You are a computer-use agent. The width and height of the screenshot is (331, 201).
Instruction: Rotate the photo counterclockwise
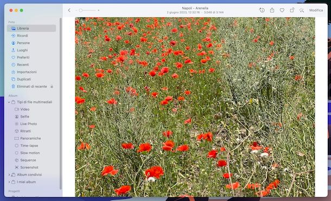(292, 10)
